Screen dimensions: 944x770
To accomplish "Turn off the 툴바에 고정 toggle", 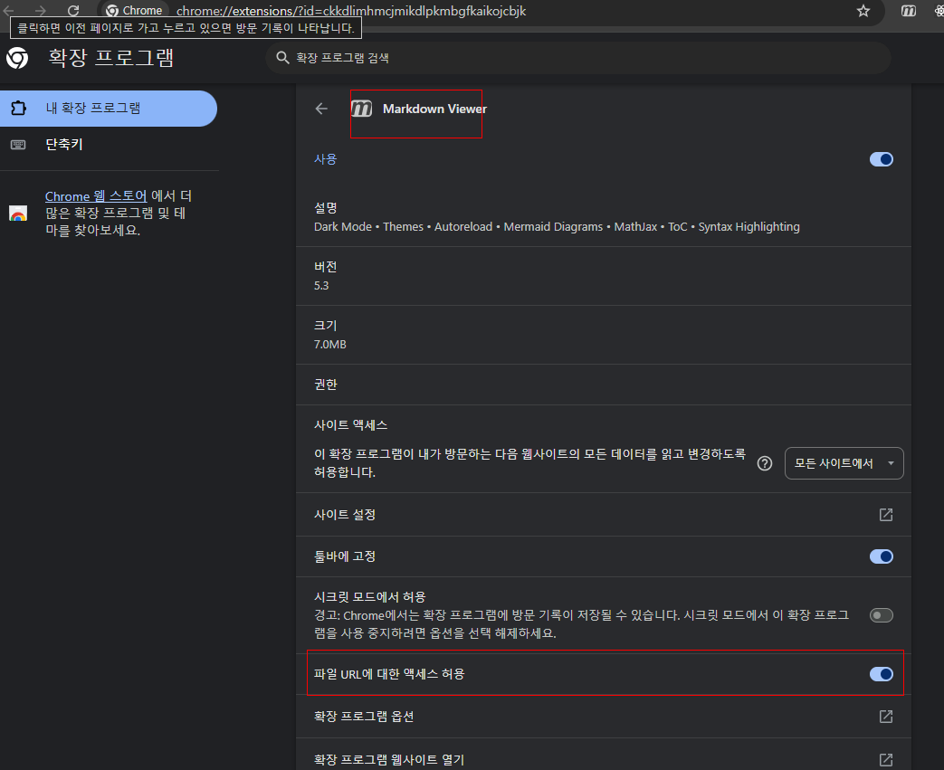I will (881, 556).
